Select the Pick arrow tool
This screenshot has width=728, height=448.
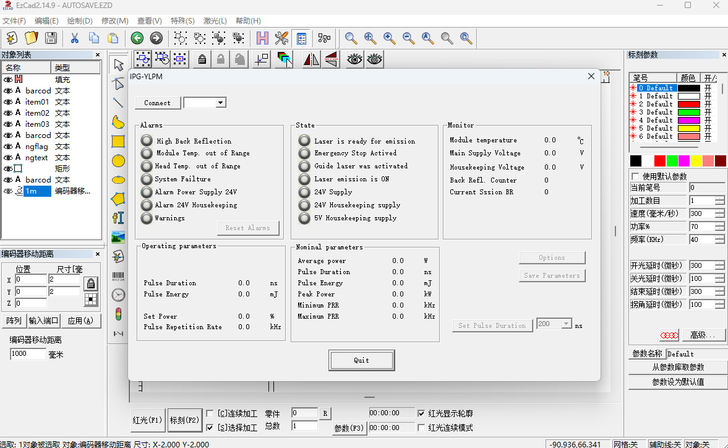coord(118,64)
